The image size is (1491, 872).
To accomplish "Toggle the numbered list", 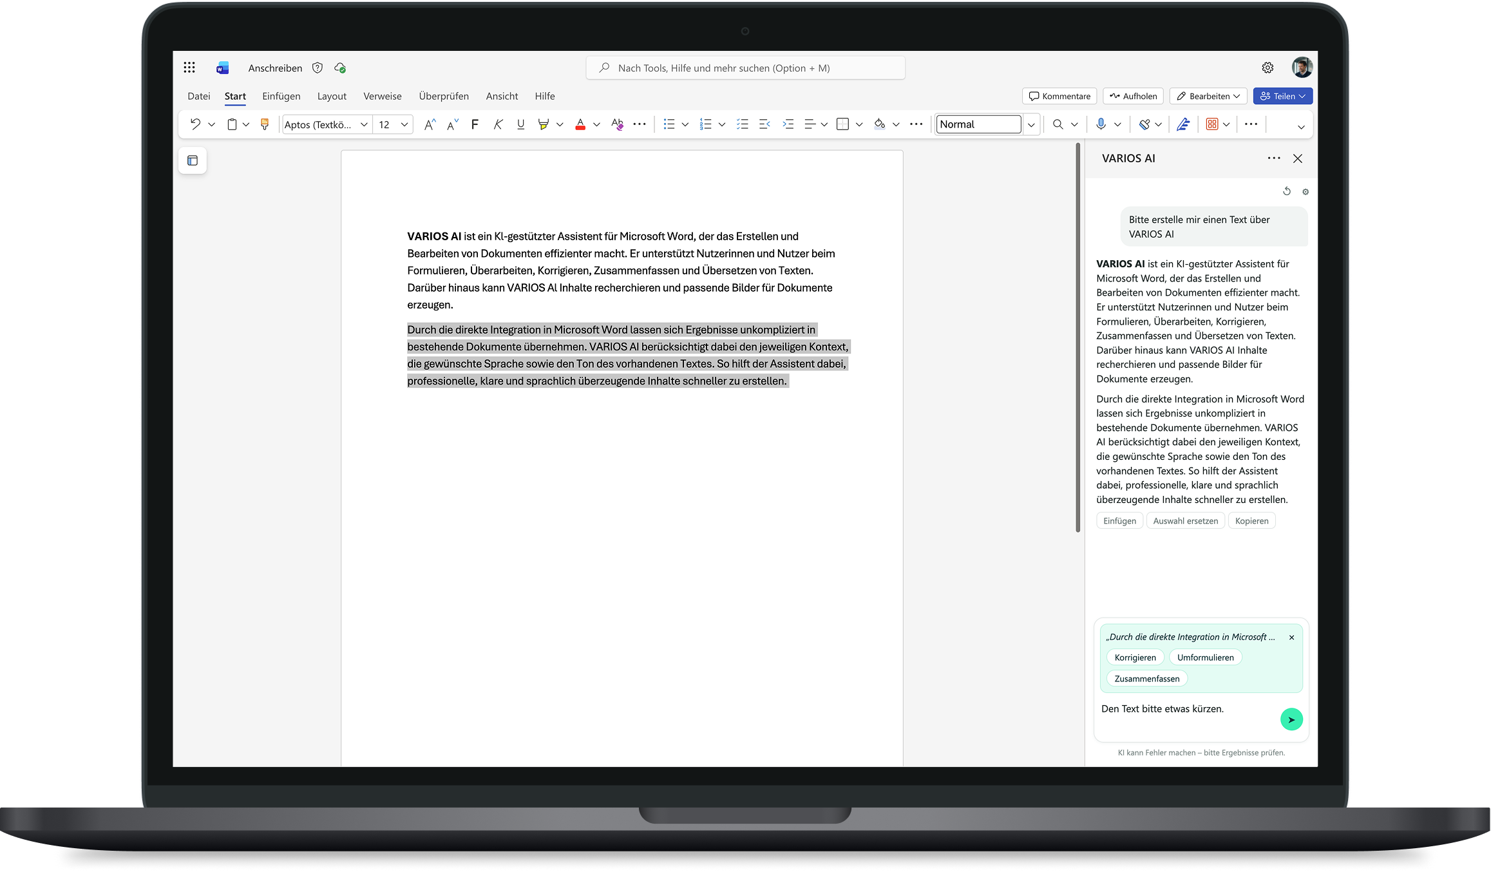I will (x=706, y=124).
